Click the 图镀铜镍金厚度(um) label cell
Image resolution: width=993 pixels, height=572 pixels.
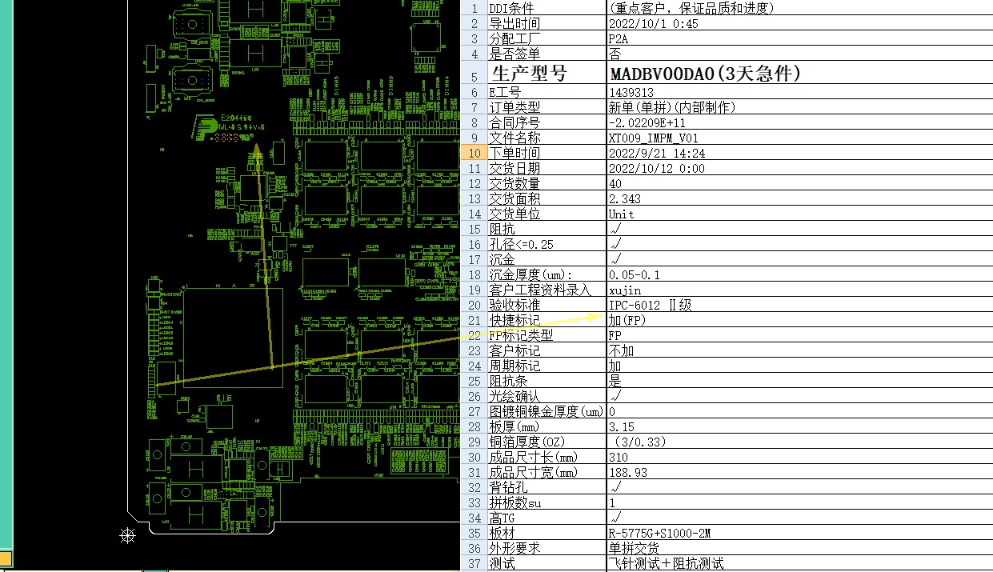click(547, 411)
